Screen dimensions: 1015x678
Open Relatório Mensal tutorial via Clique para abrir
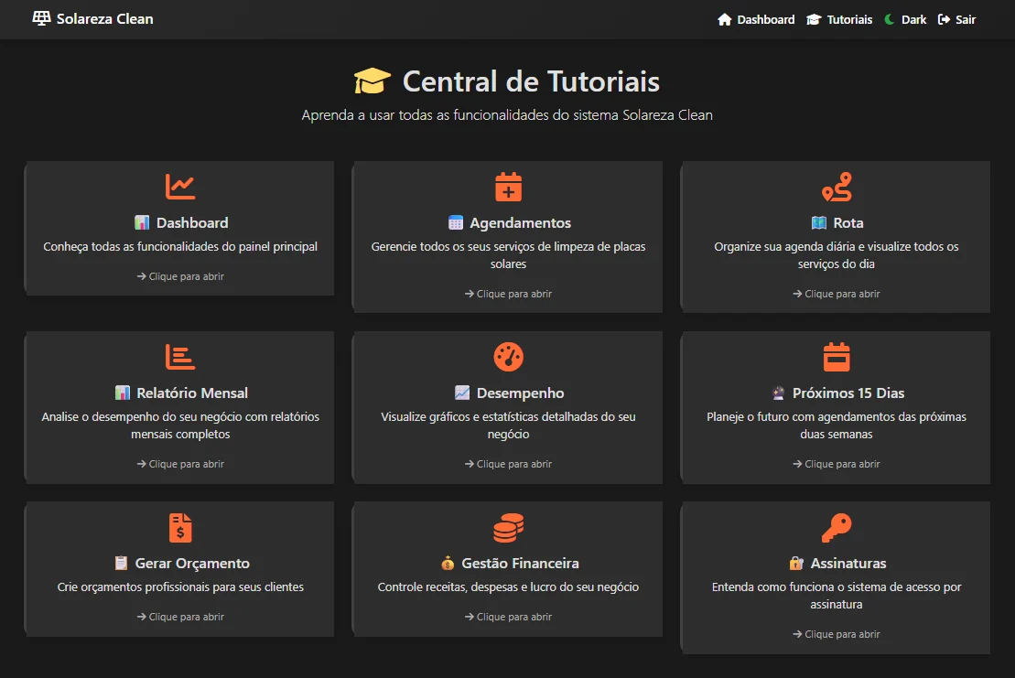pos(180,464)
